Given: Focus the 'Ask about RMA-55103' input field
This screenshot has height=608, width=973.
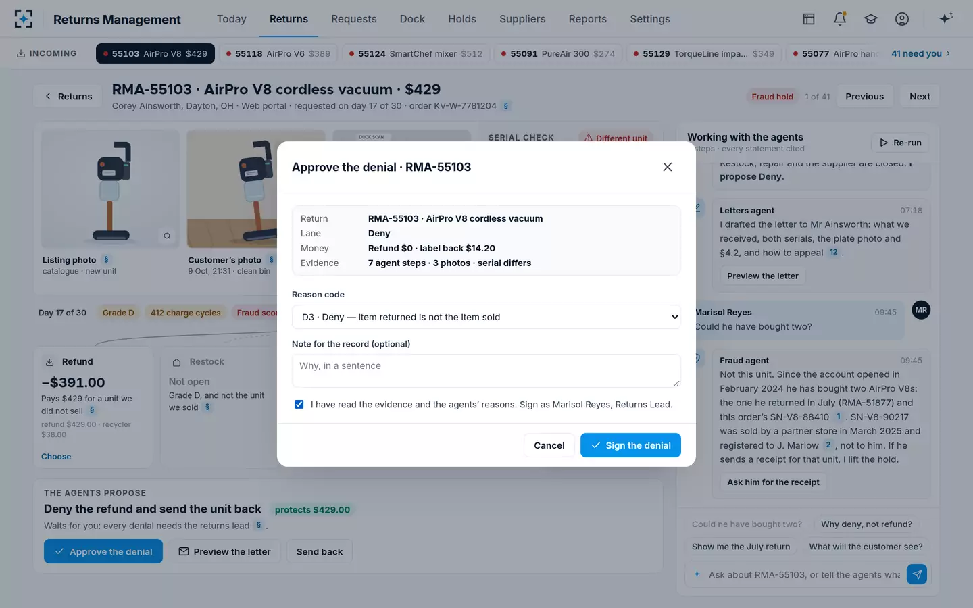Looking at the screenshot, I should [804, 574].
